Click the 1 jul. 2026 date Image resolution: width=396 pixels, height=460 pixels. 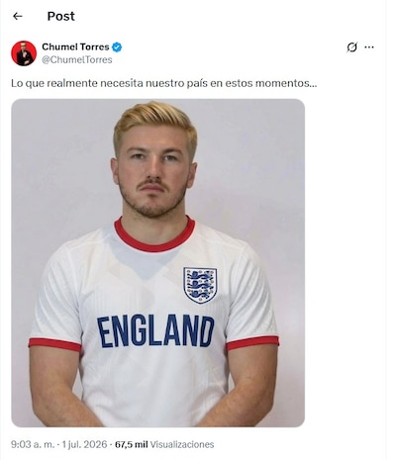click(84, 444)
